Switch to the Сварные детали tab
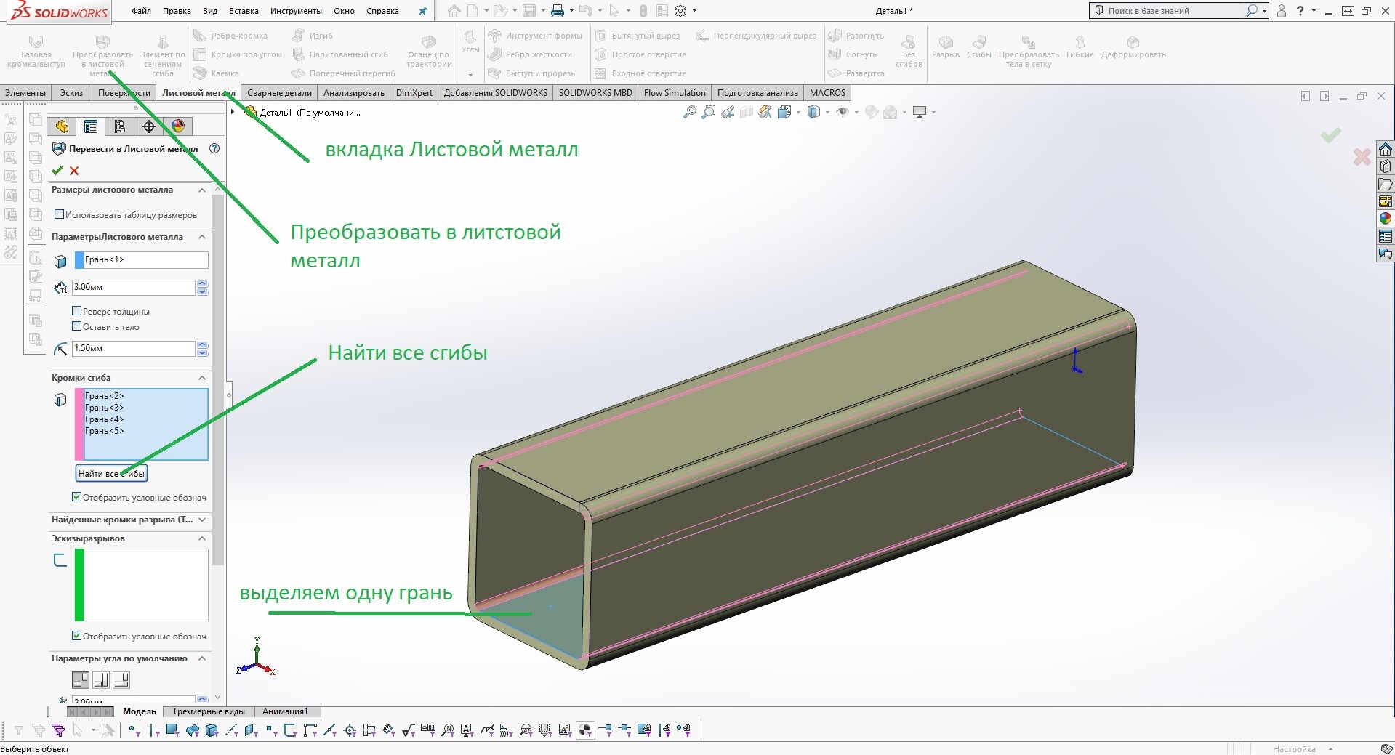 tap(279, 93)
